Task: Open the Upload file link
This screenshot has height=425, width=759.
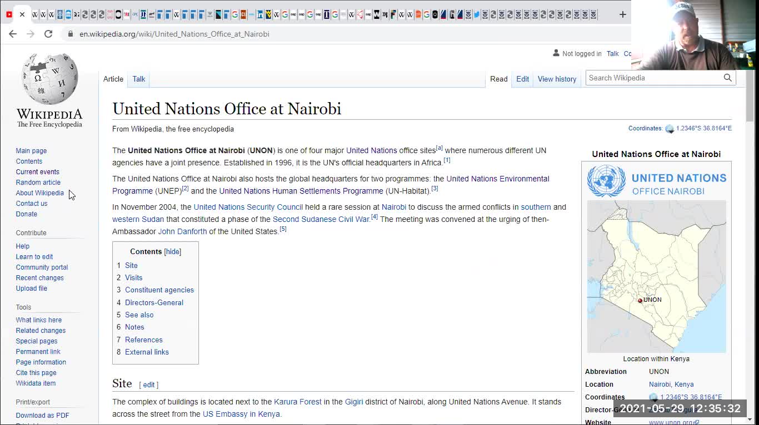Action: (32, 289)
